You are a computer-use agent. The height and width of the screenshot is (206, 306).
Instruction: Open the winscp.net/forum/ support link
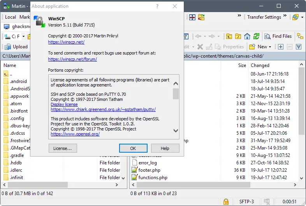(x=72, y=59)
